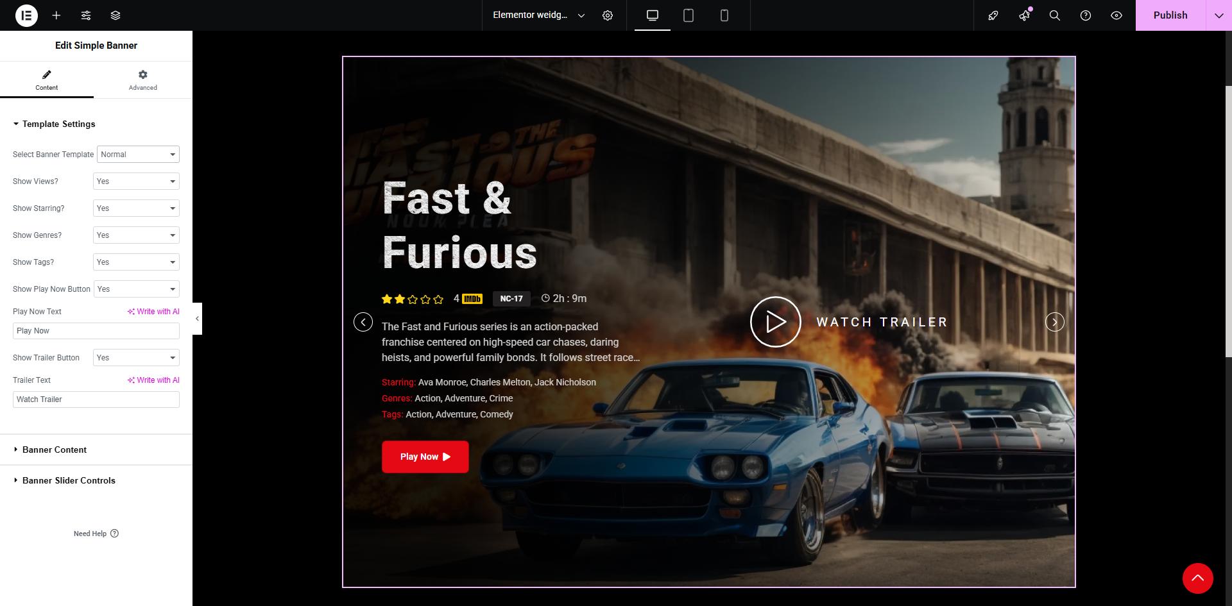The height and width of the screenshot is (606, 1232).
Task: Click the Edit Simple Banner panel title
Action: tap(96, 46)
